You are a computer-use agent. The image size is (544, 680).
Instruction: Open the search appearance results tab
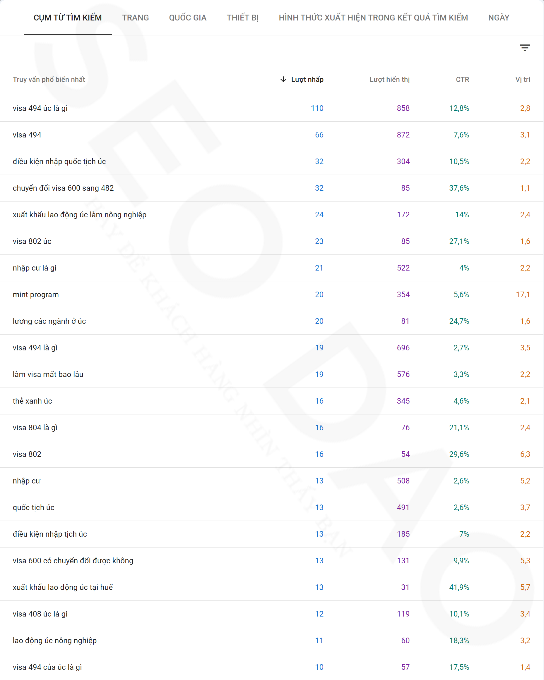click(373, 18)
